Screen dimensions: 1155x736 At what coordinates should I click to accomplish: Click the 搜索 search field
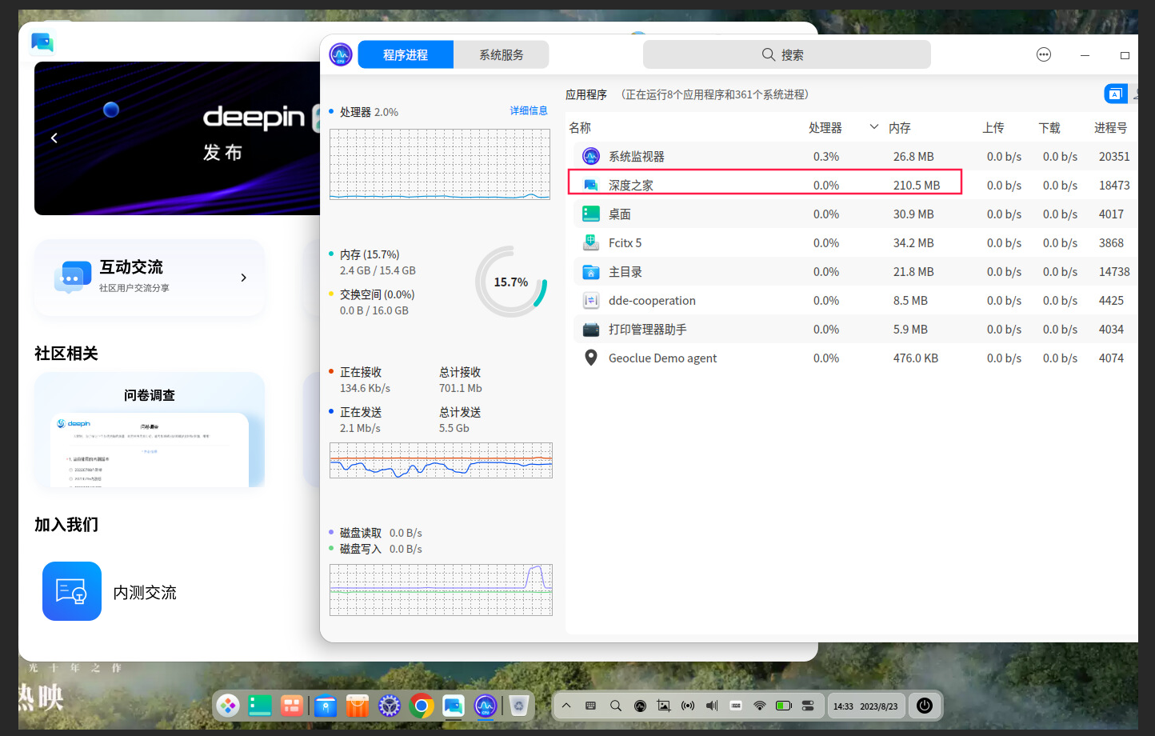click(786, 54)
